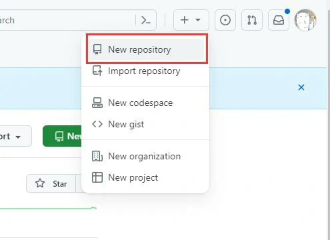The height and width of the screenshot is (240, 330).
Task: Open the Issues circle-dot icon
Action: [225, 20]
